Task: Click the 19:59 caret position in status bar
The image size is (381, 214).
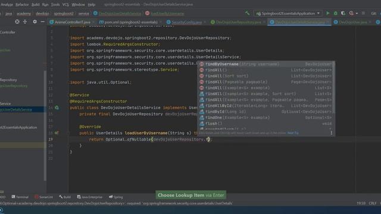Action: tap(361, 203)
